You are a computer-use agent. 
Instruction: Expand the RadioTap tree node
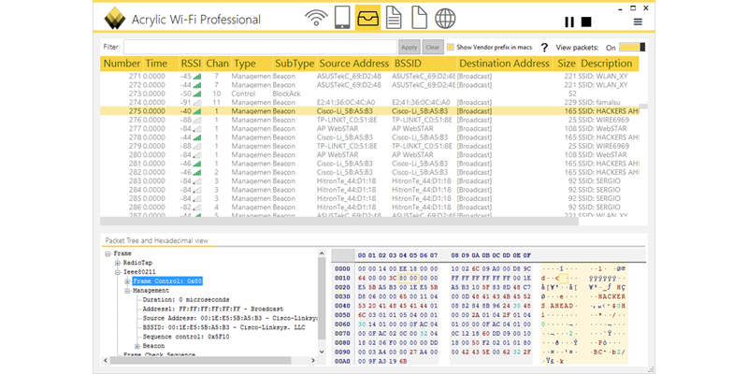coord(117,264)
